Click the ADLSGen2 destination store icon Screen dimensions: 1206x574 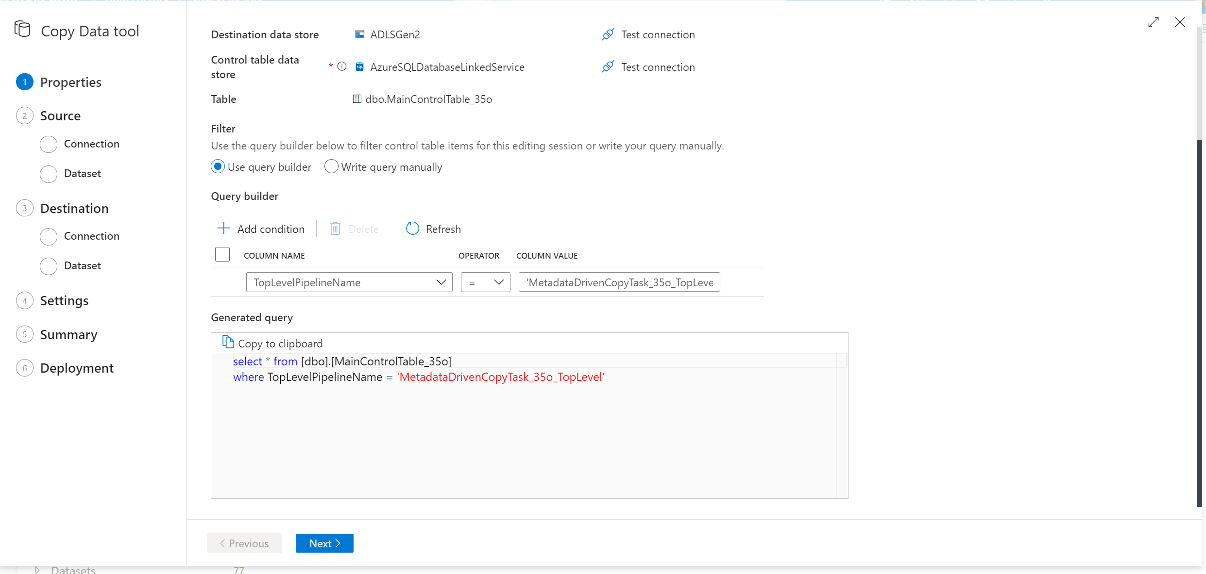[x=358, y=34]
